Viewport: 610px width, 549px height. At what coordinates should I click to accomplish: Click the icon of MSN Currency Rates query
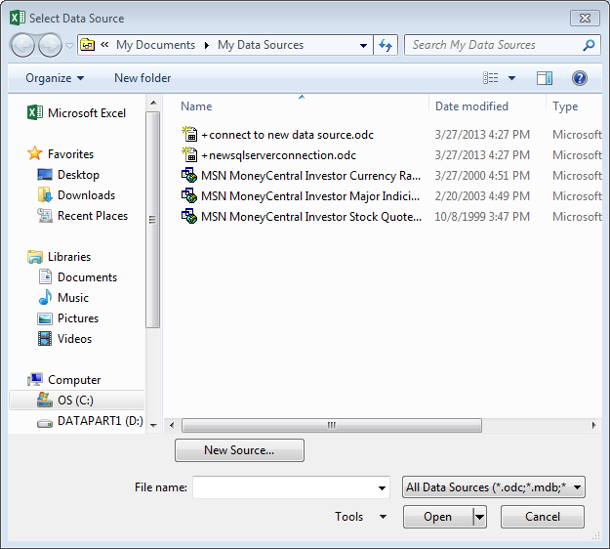pyautogui.click(x=189, y=175)
